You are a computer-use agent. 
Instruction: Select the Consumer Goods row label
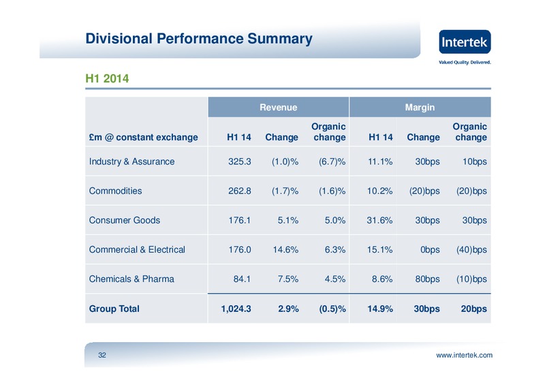coord(125,220)
